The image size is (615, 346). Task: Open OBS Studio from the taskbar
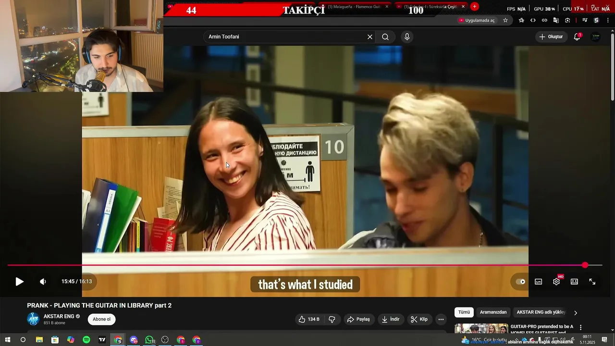pyautogui.click(x=165, y=340)
